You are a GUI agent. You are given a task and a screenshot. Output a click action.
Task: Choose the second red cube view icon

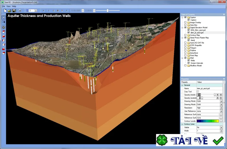click(x=4, y=36)
